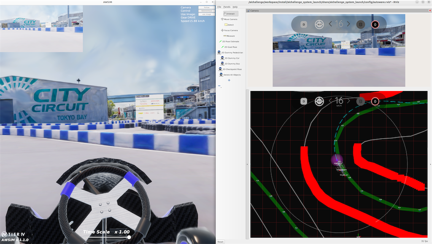Click the steering gauge in map view overlay
Screen dimensions: 432x244
click(x=319, y=101)
